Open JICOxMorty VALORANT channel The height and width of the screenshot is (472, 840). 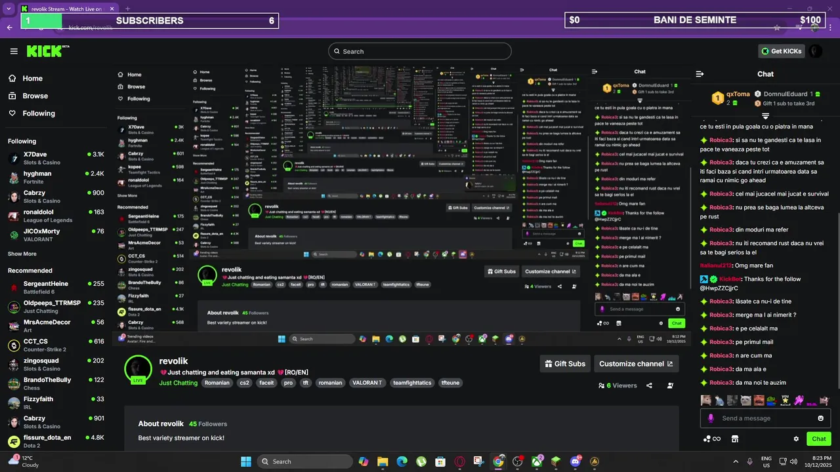click(x=56, y=235)
